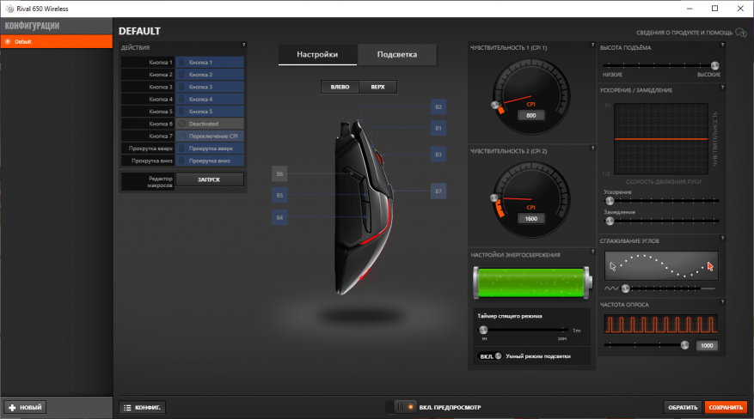The width and height of the screenshot is (754, 419).
Task: Click CPI 2 dial knob
Action: pyautogui.click(x=493, y=197)
